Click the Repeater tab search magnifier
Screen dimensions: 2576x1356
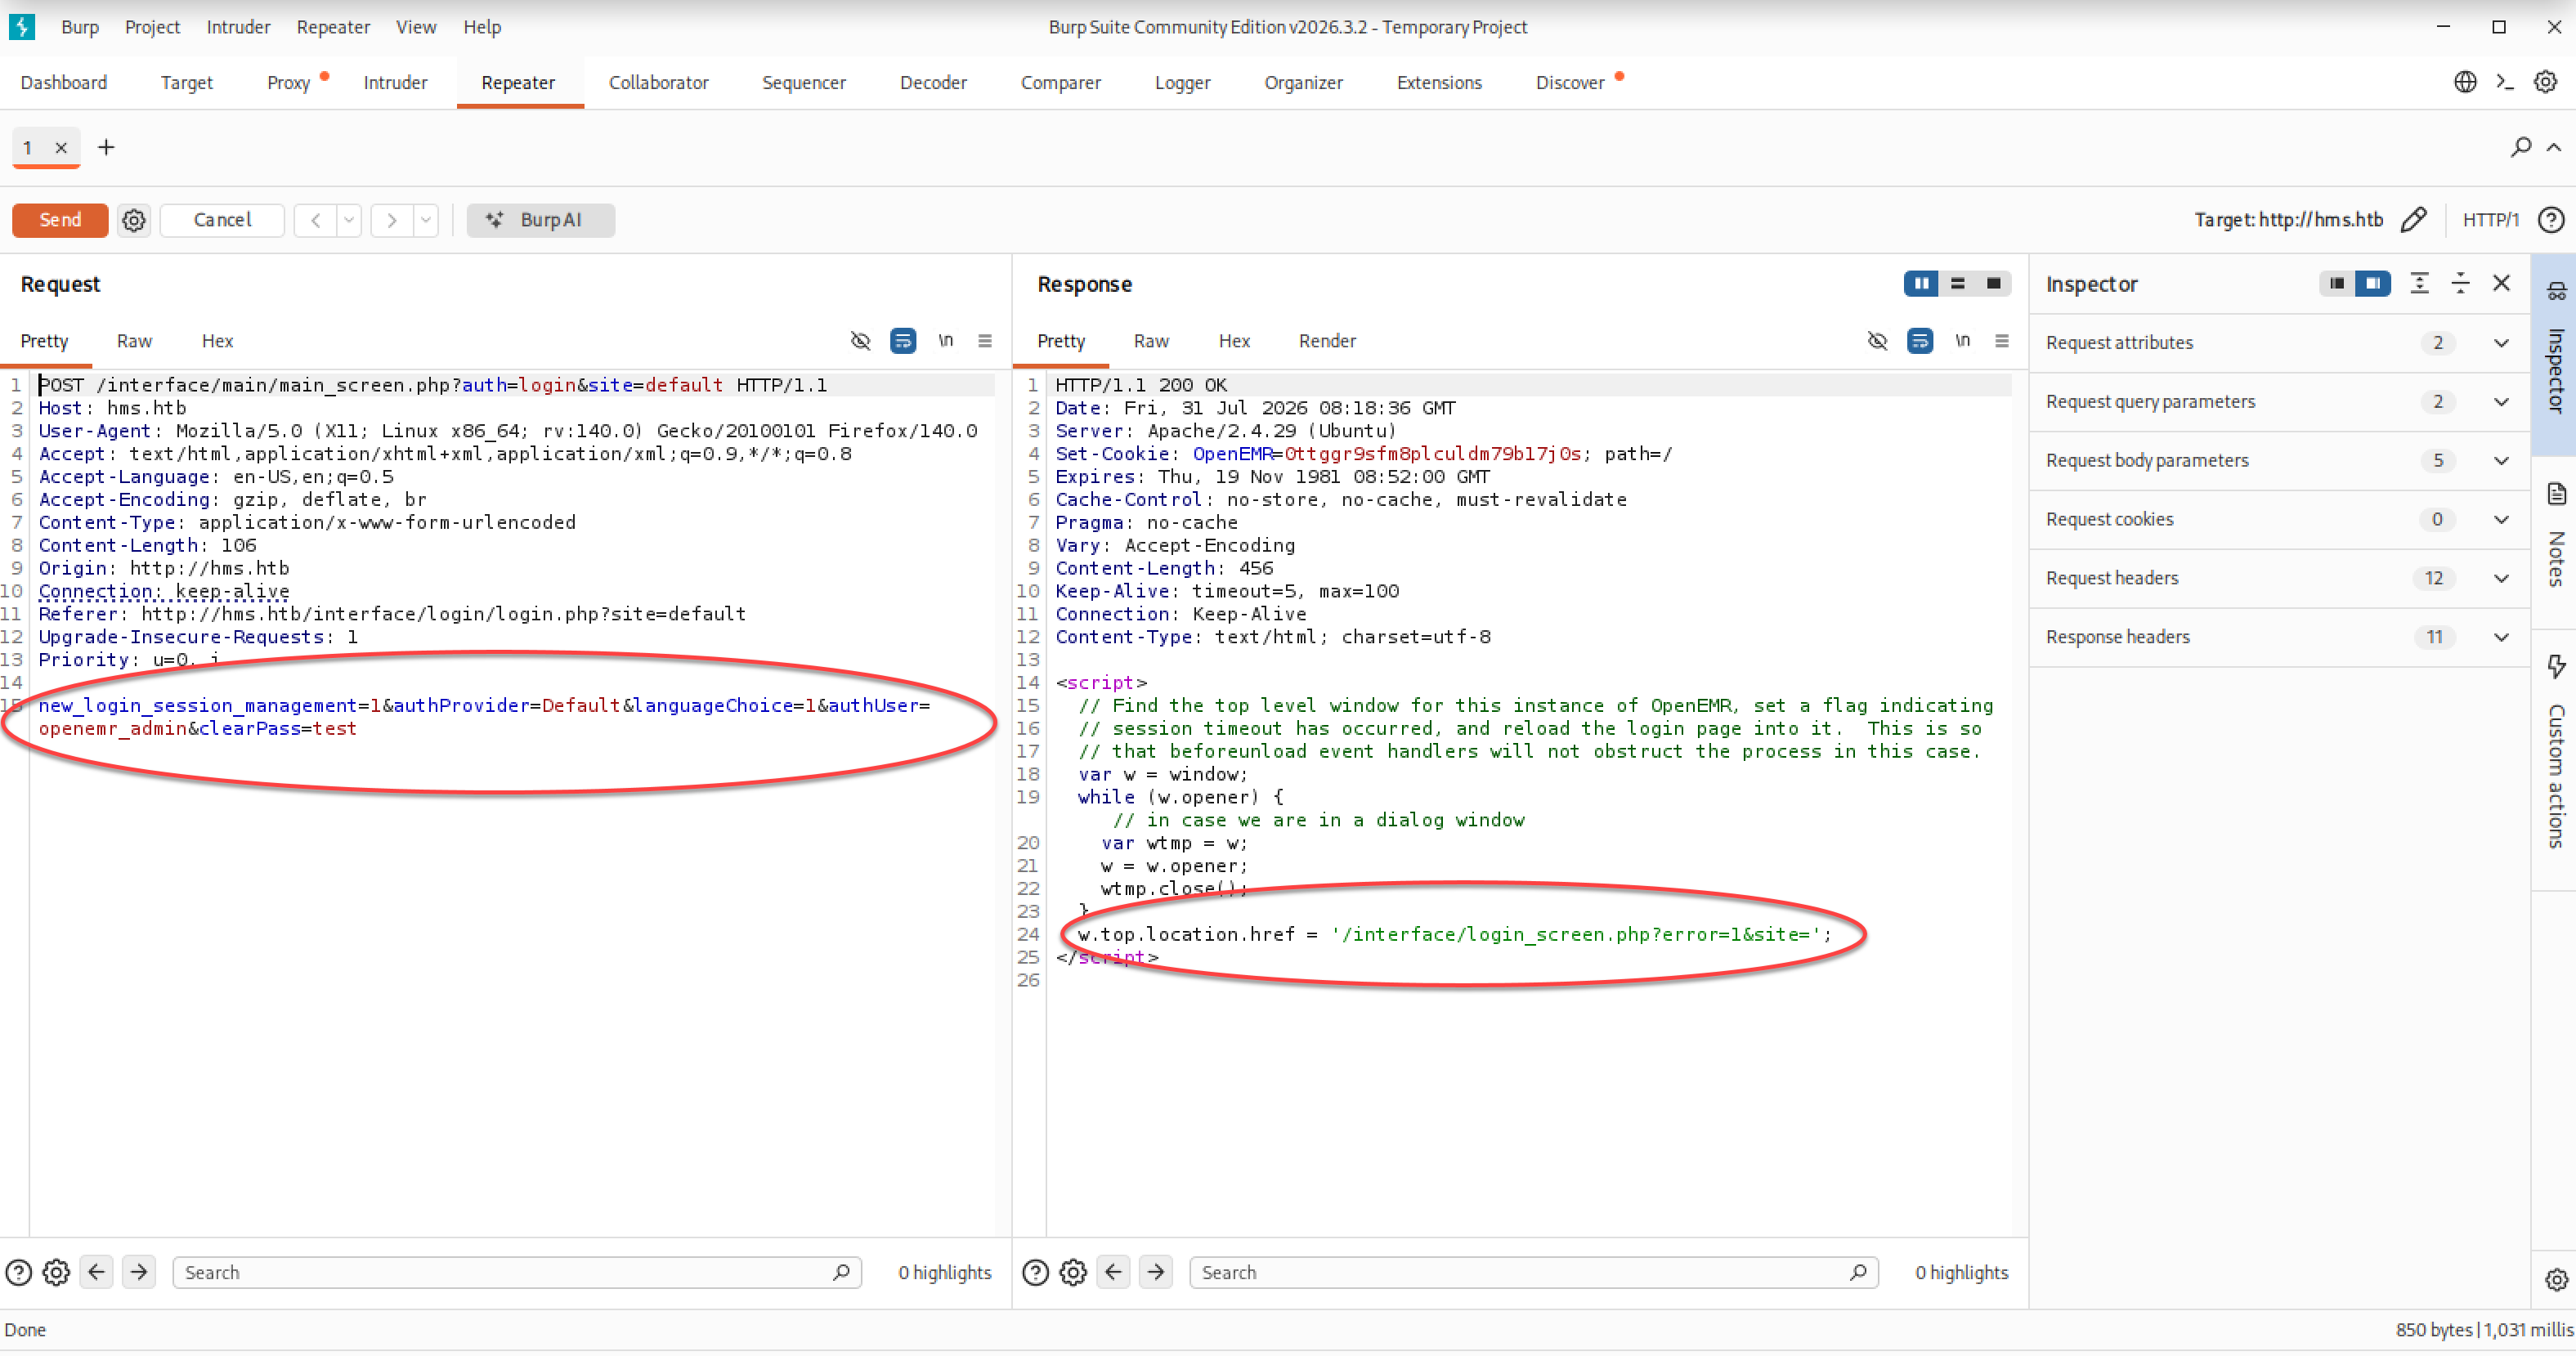click(x=2521, y=147)
